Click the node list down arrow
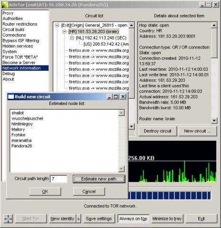This screenshot has height=228, width=221. click(x=121, y=169)
